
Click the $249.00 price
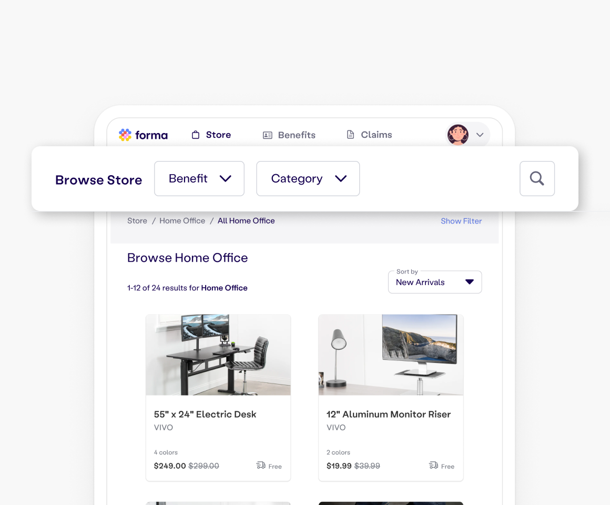click(170, 466)
